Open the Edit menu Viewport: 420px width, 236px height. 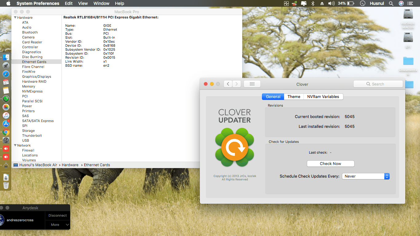(69, 3)
